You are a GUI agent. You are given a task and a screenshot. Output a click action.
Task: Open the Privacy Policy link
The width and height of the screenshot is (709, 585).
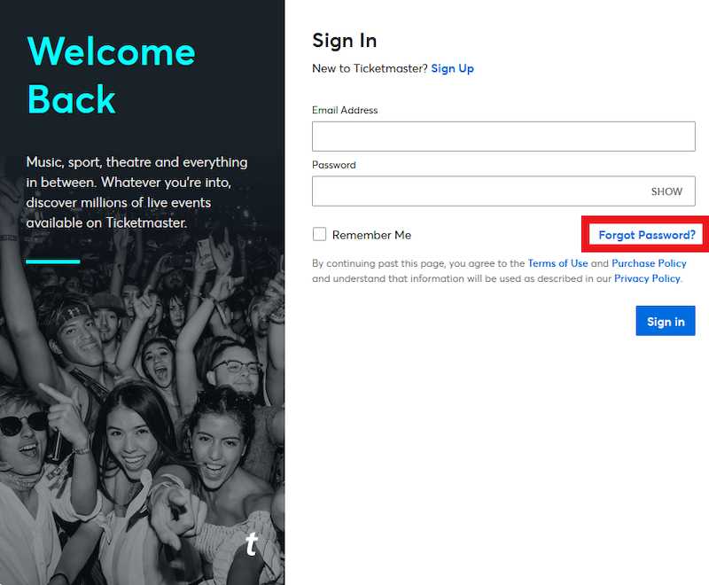click(x=647, y=278)
